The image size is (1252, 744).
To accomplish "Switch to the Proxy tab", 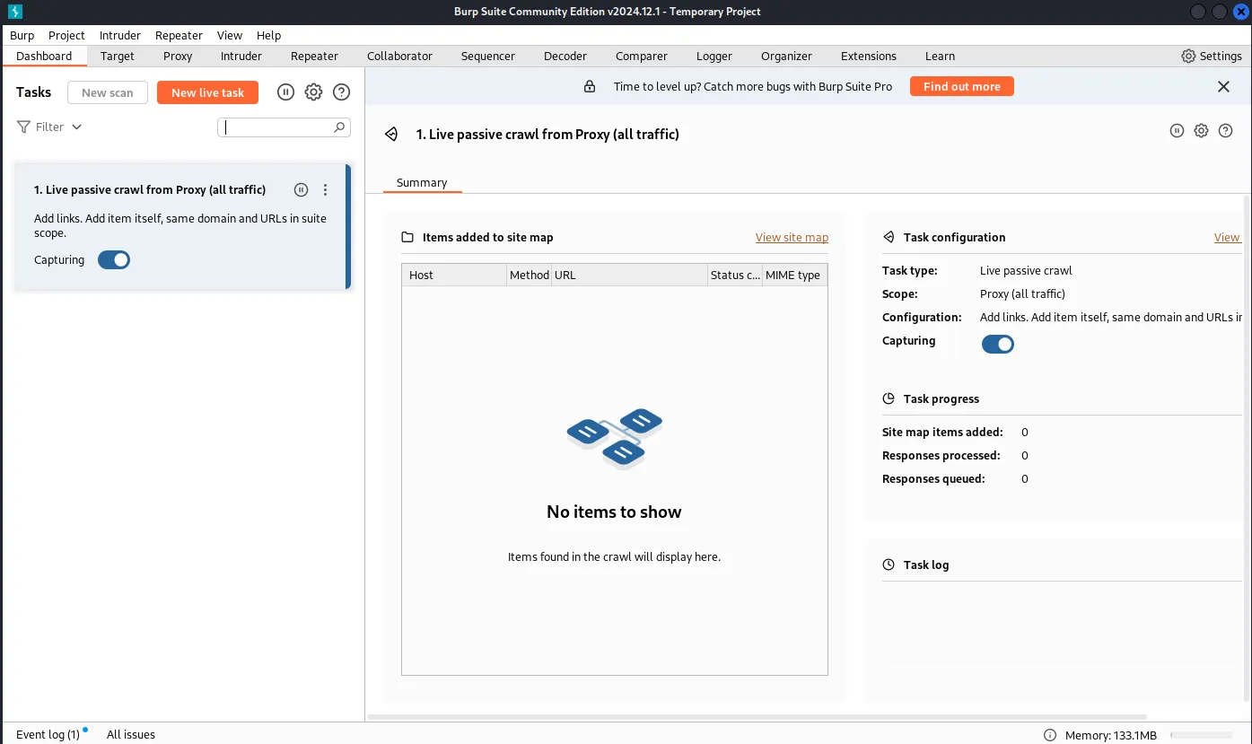I will [178, 56].
